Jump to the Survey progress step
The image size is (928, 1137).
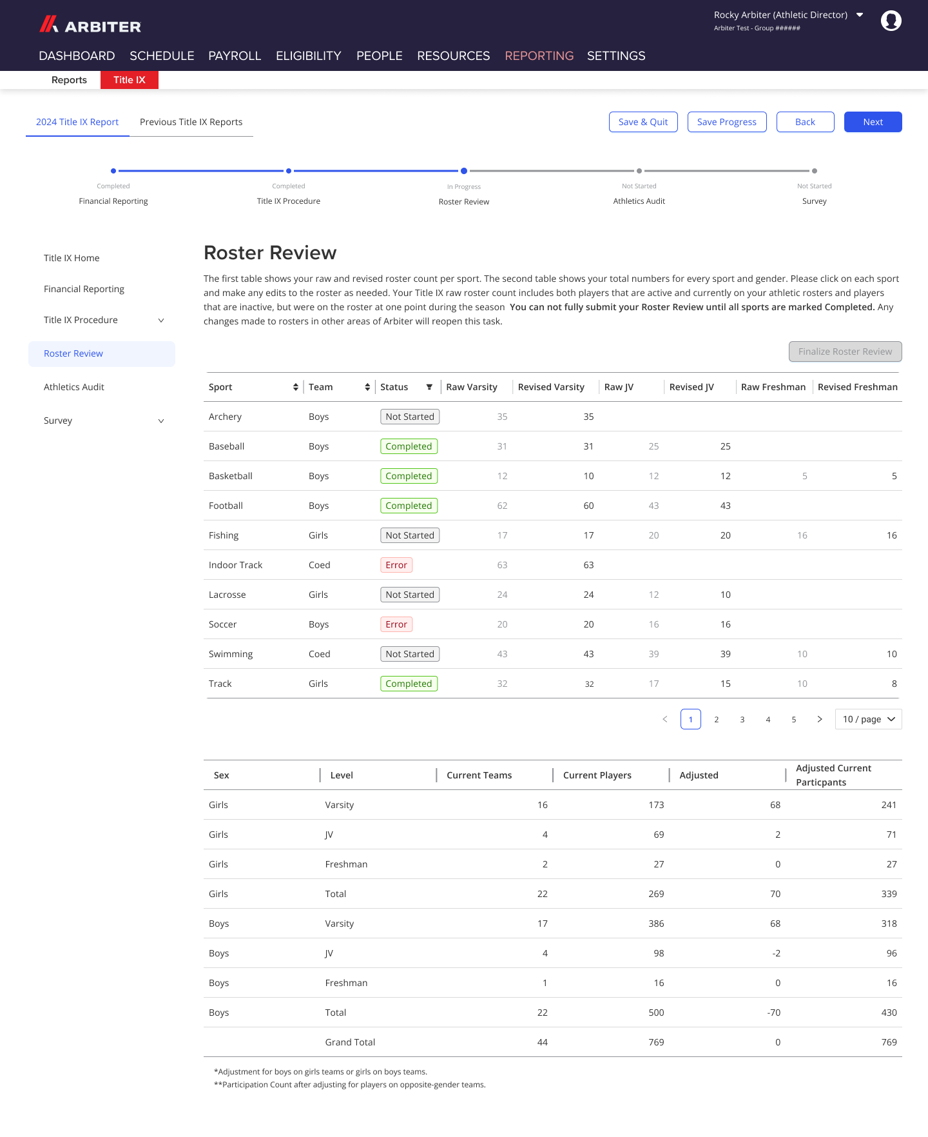click(815, 187)
